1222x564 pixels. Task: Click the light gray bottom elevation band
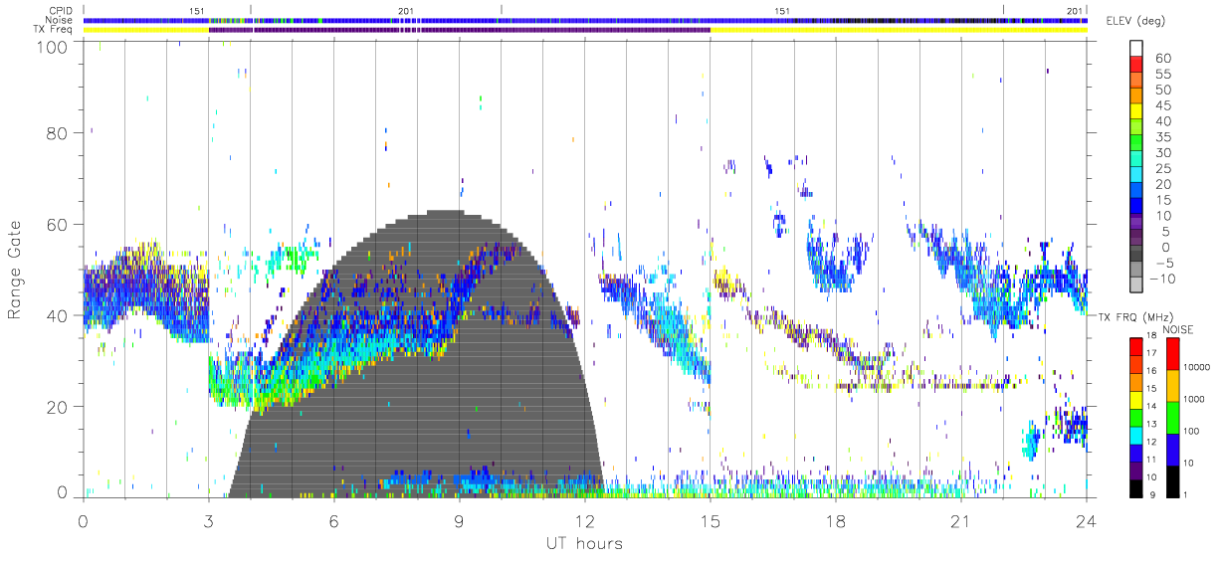click(x=1136, y=286)
